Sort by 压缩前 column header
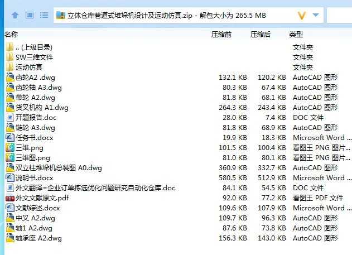Image resolution: width=352 pixels, height=255 pixels. click(x=221, y=35)
